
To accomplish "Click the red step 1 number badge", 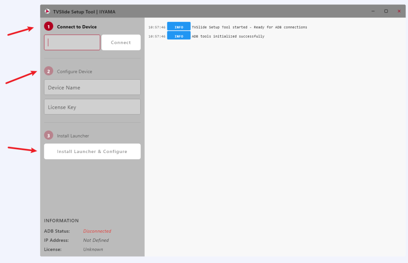I will [49, 27].
